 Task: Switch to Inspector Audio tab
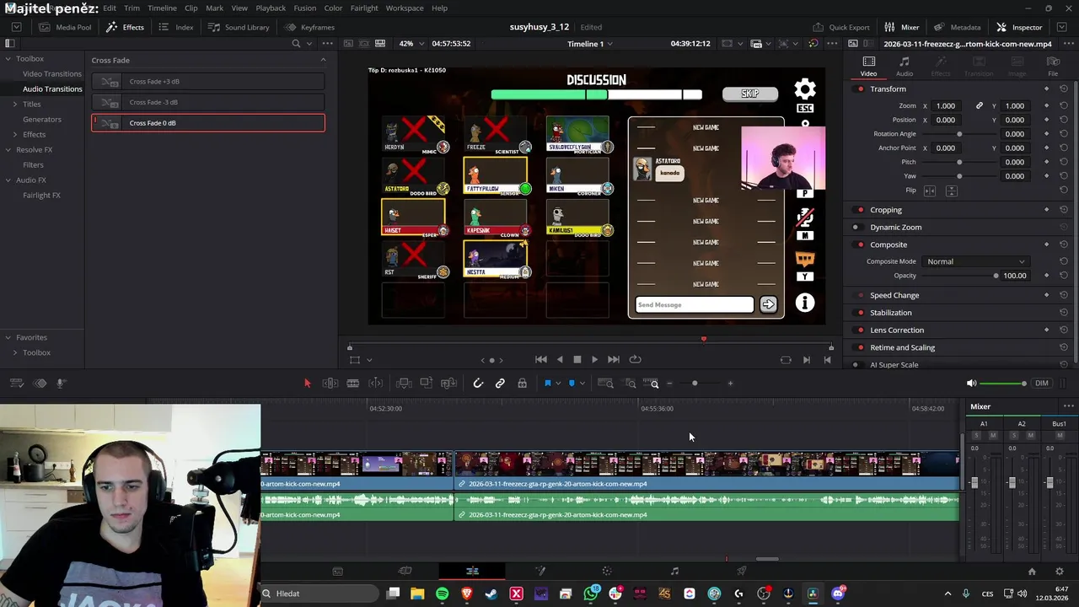point(905,66)
